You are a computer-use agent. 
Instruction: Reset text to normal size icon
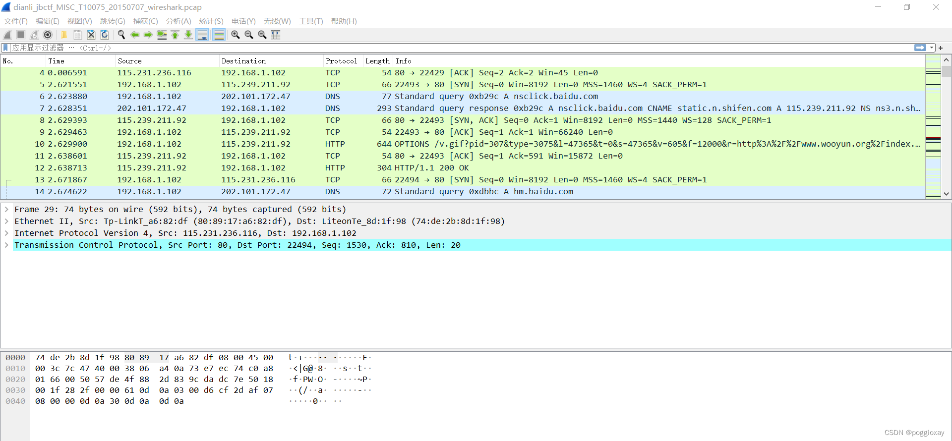262,35
